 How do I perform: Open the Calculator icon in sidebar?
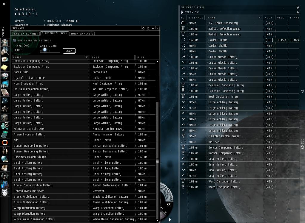click(x=5, y=134)
